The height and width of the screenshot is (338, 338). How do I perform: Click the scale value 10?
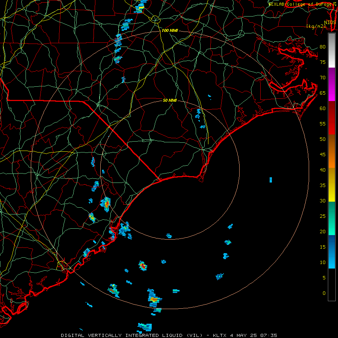(x=323, y=263)
